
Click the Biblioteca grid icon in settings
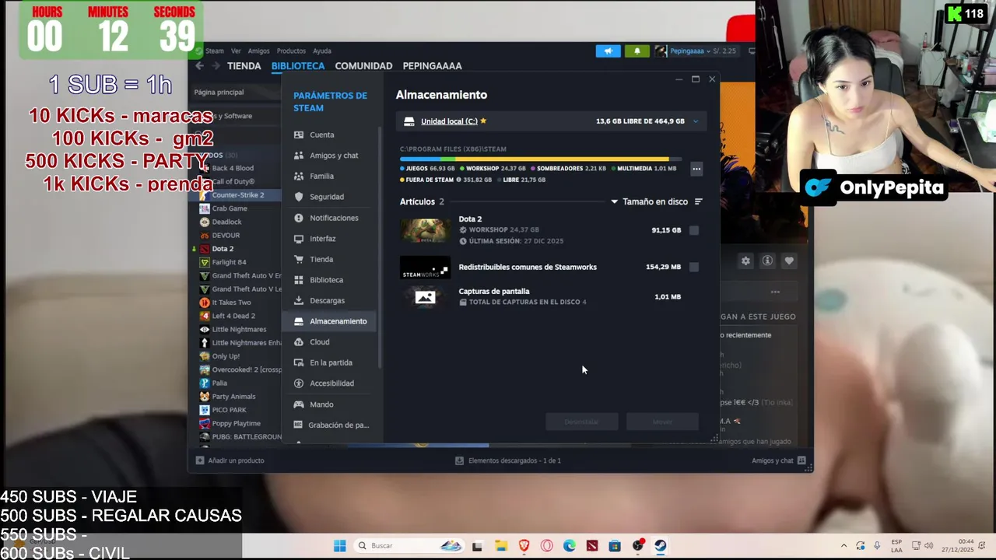click(298, 280)
